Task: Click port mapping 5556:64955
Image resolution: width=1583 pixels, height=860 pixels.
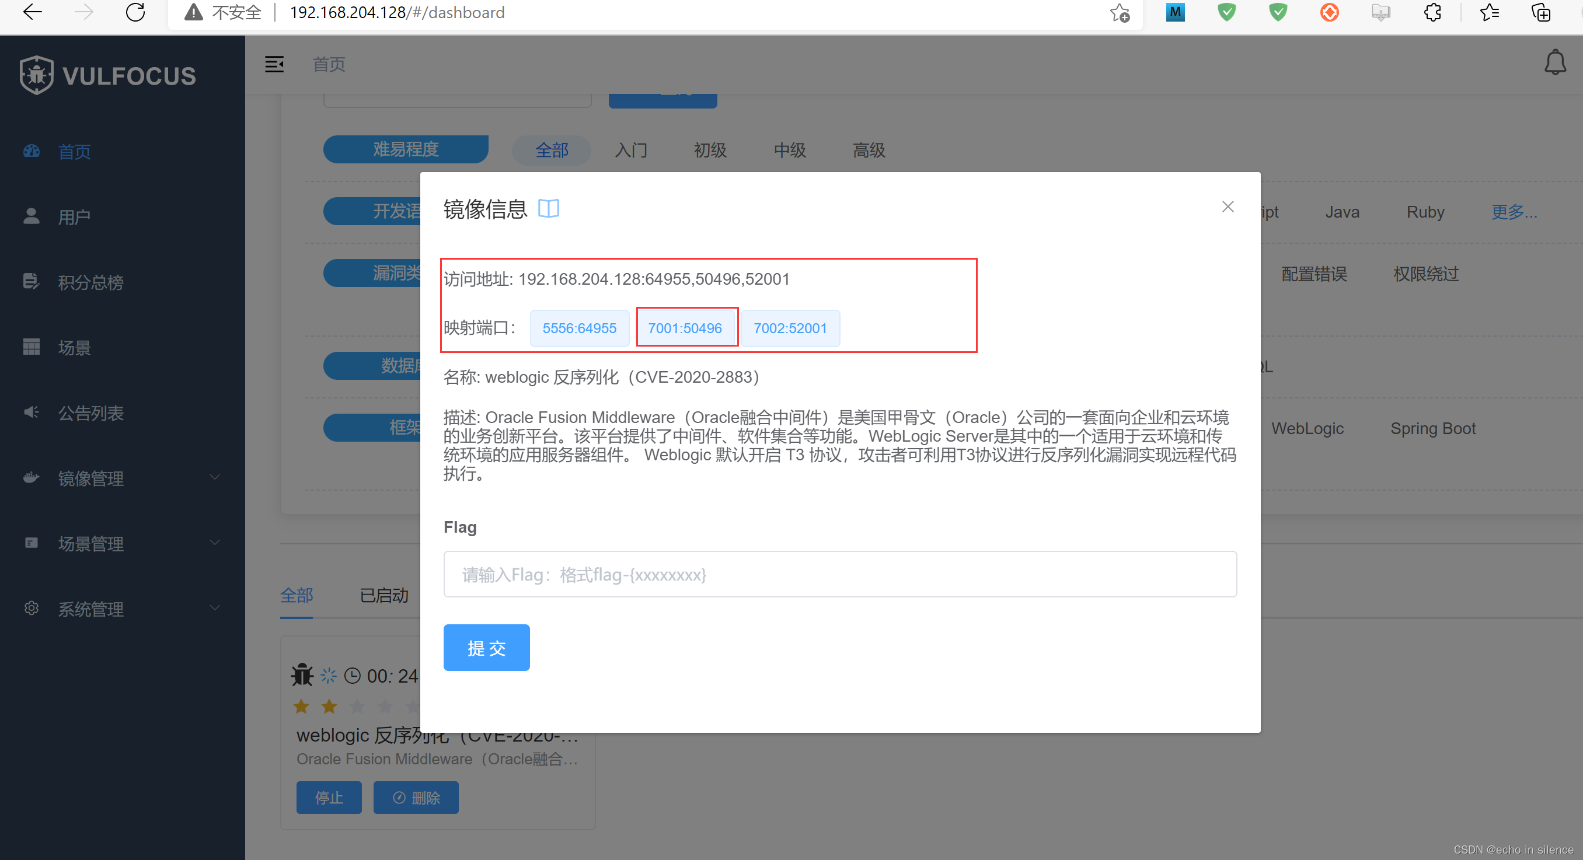Action: pos(579,328)
